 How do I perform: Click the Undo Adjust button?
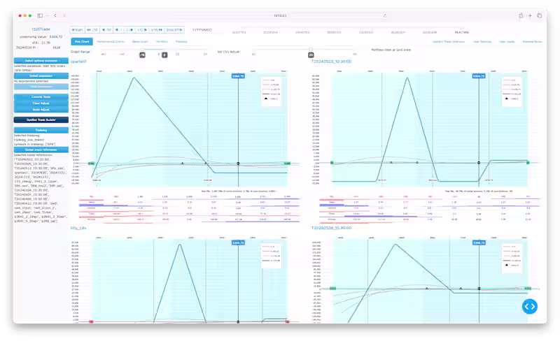pos(41,110)
